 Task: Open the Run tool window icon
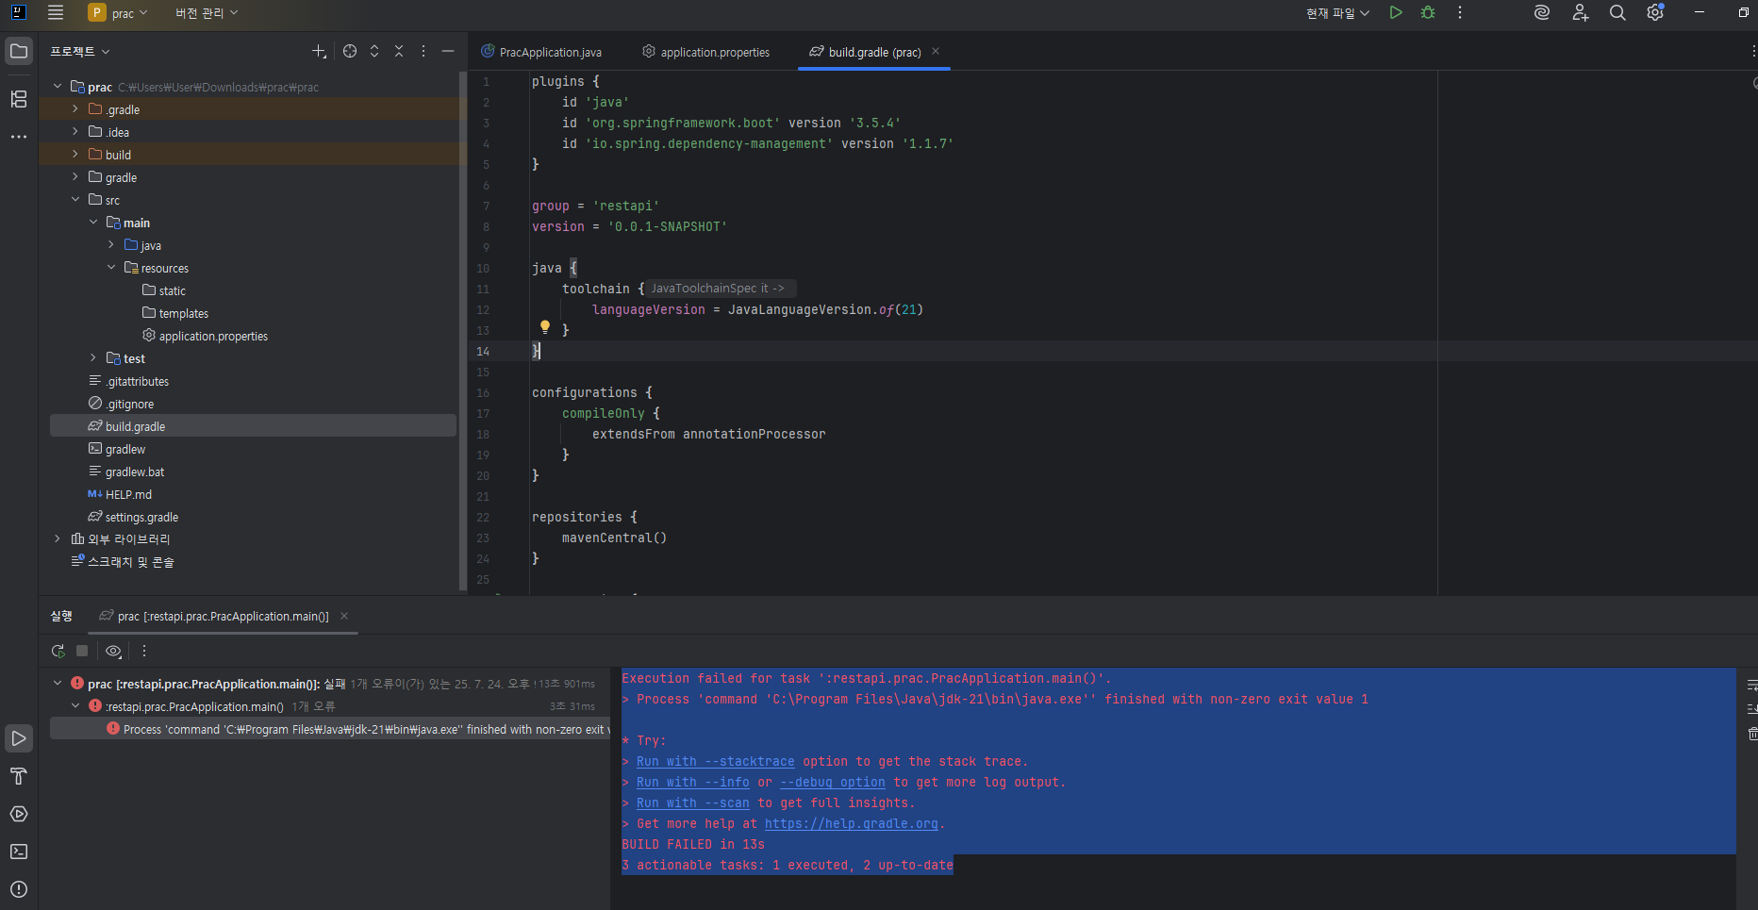19,738
